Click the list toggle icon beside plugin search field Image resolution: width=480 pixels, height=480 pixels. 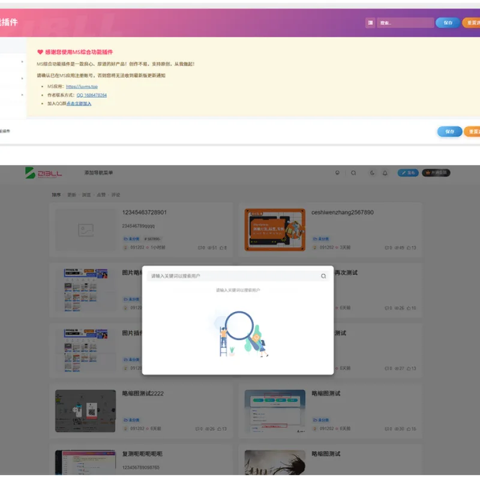[370, 23]
